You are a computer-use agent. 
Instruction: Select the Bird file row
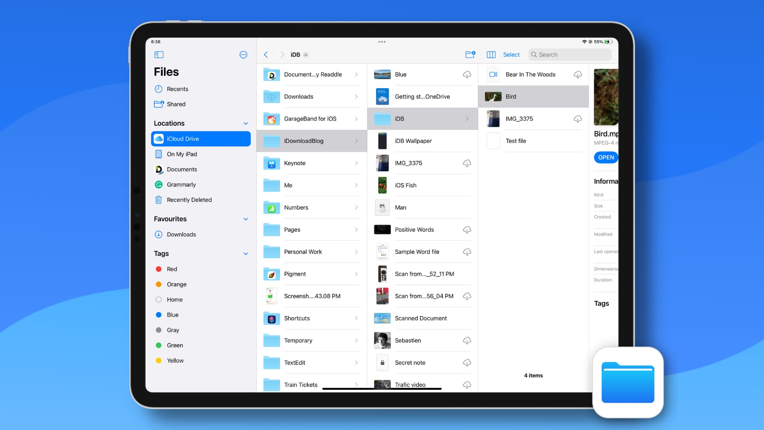pyautogui.click(x=533, y=97)
